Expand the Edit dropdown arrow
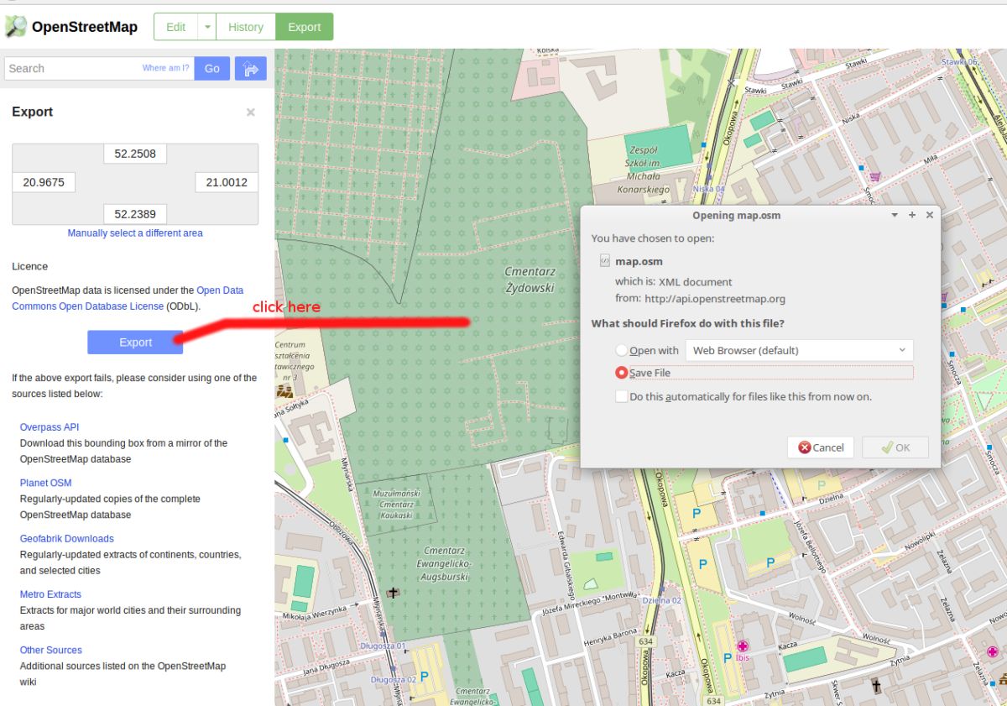1007x706 pixels. [x=206, y=27]
